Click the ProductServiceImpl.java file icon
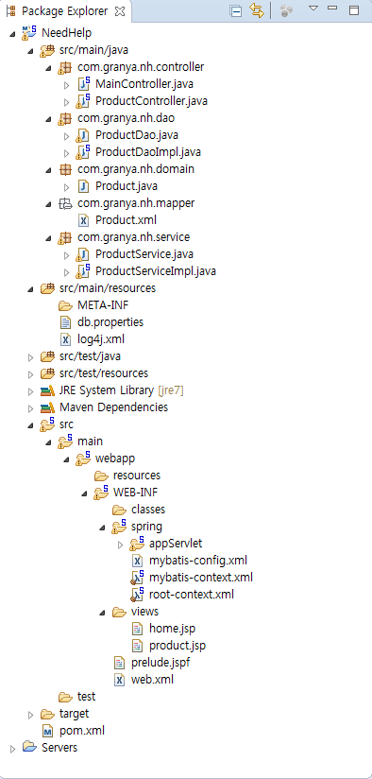This screenshot has height=779, width=372. point(83,270)
